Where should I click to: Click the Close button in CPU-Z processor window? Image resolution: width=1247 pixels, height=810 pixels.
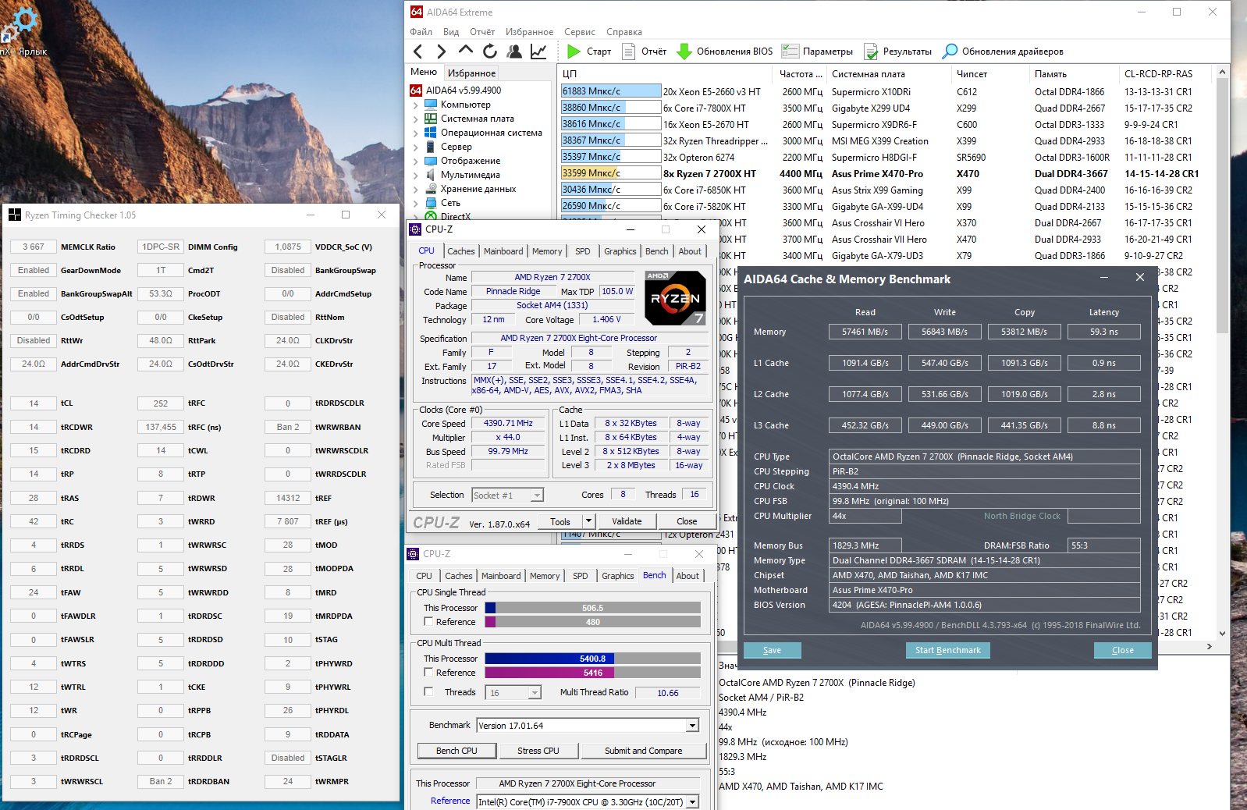[687, 521]
